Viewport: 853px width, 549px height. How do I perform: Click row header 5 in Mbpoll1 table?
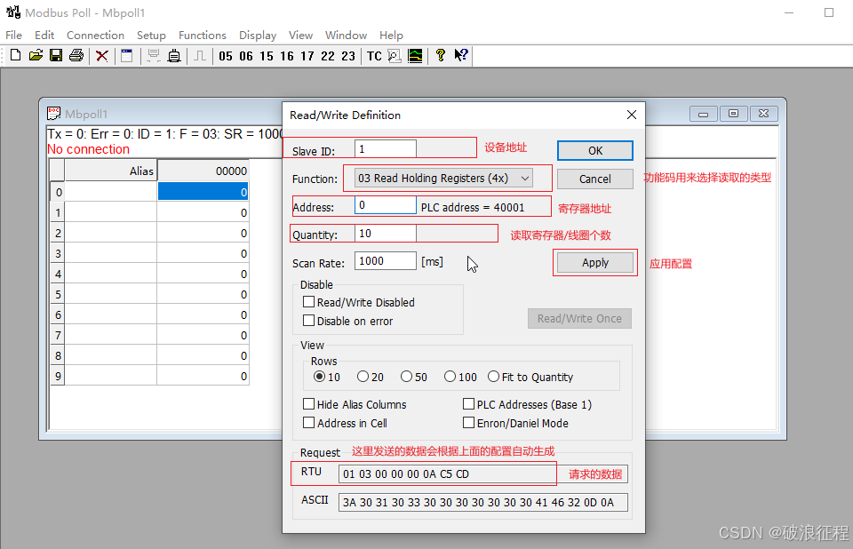(58, 294)
